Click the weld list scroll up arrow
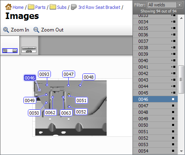The width and height of the screenshot is (185, 155). coord(181,18)
